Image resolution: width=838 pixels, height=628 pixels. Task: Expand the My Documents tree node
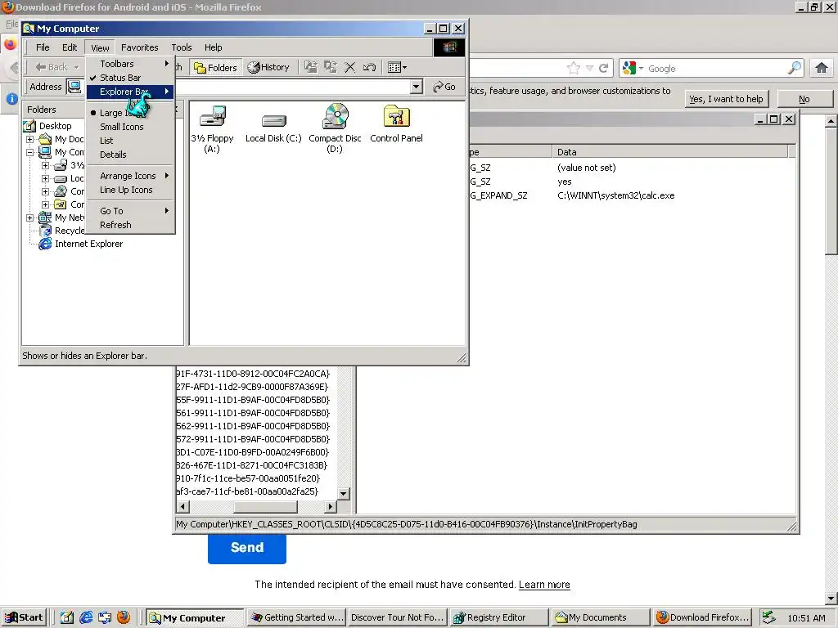coord(30,139)
